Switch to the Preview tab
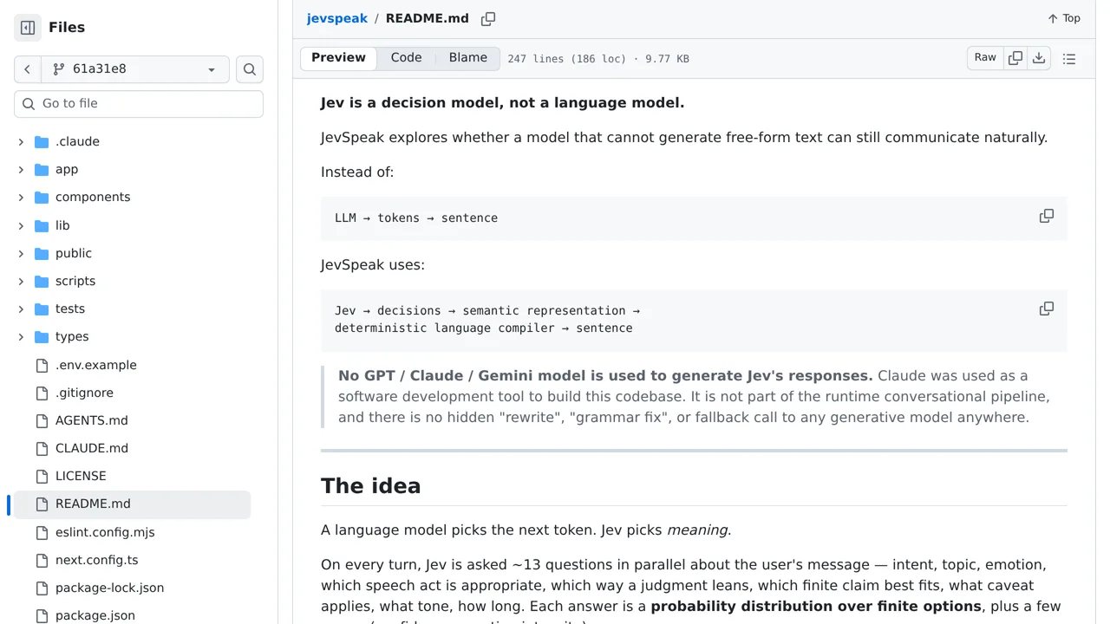Screen dimensions: 1110x624 tap(338, 58)
